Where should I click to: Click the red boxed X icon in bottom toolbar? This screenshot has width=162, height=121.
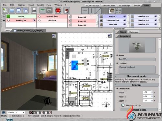50,113
